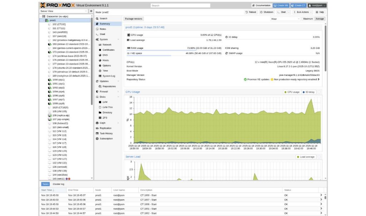Click the Reboot button

pos(251,12)
